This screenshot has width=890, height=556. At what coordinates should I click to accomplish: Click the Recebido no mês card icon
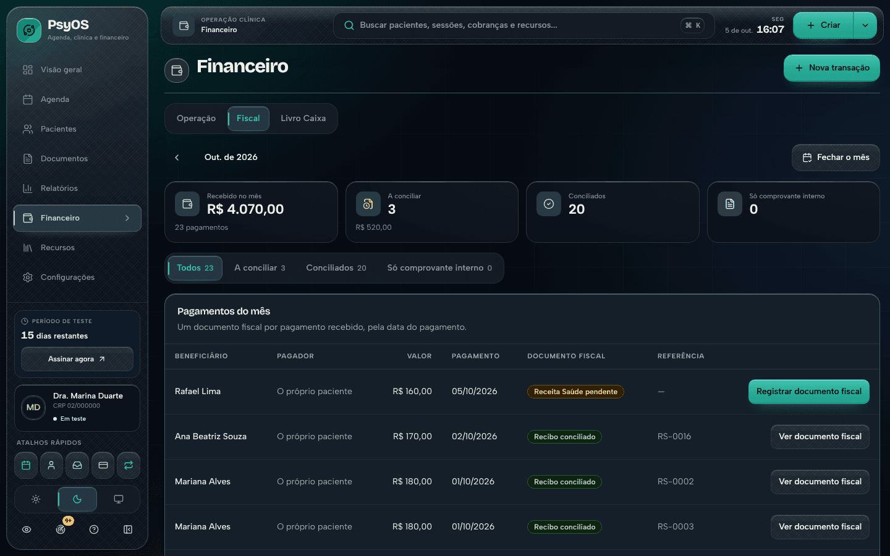click(187, 204)
